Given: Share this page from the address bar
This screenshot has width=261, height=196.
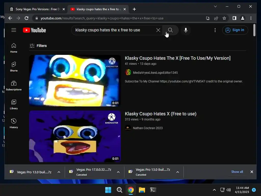Looking at the screenshot, I should point(216,18).
